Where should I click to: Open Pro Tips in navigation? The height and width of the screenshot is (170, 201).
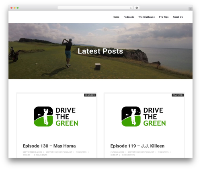(x=164, y=17)
